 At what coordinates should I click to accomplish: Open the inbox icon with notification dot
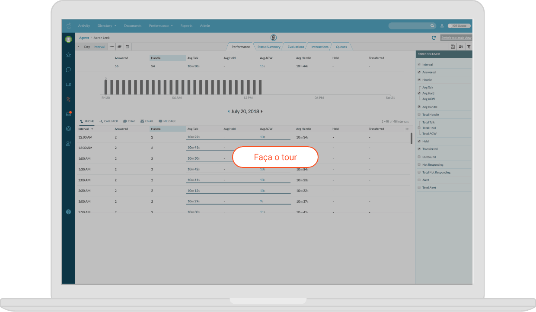click(x=68, y=114)
